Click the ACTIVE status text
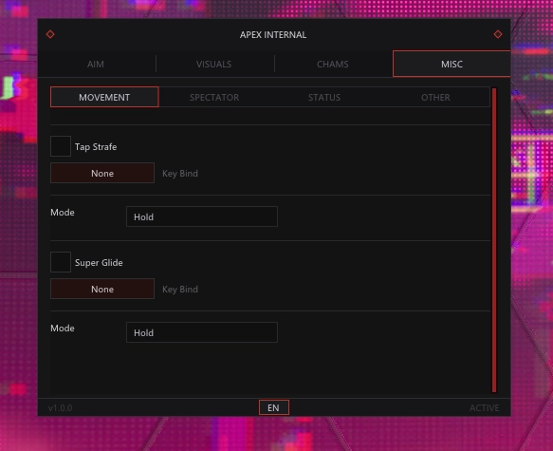 [x=484, y=408]
